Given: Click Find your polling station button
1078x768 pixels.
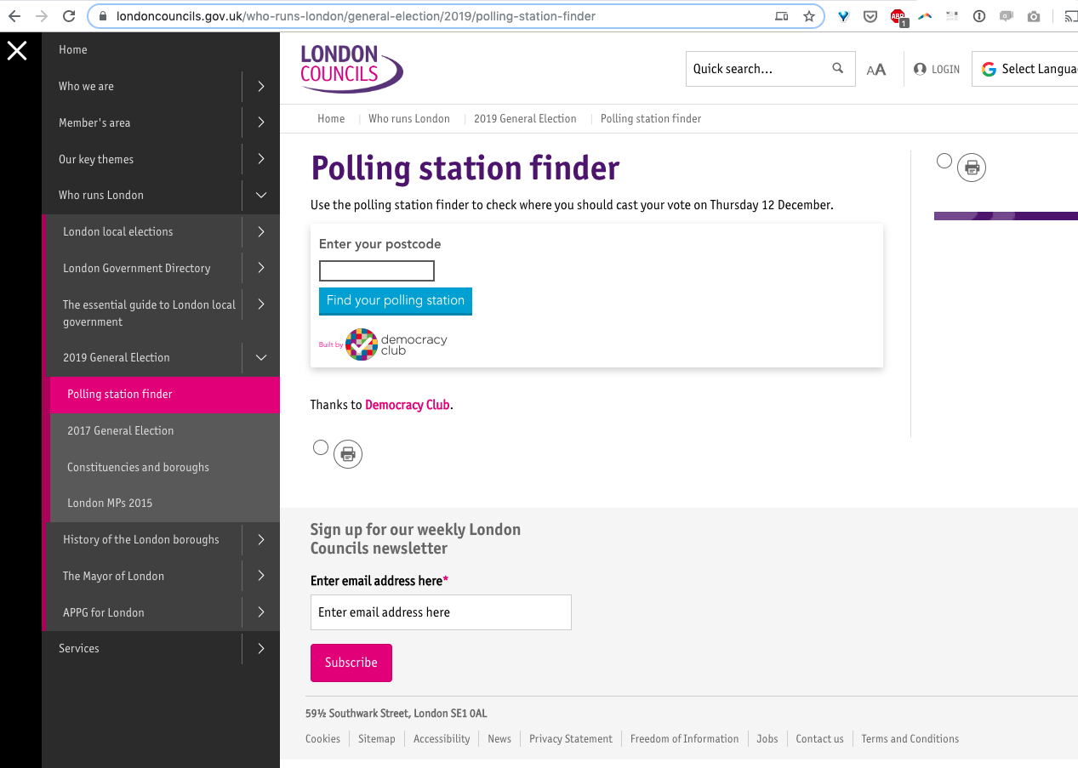Looking at the screenshot, I should 396,301.
